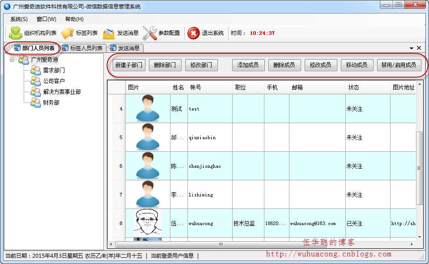
Task: Click the horizontal scrollbar thumb
Action: (221, 244)
